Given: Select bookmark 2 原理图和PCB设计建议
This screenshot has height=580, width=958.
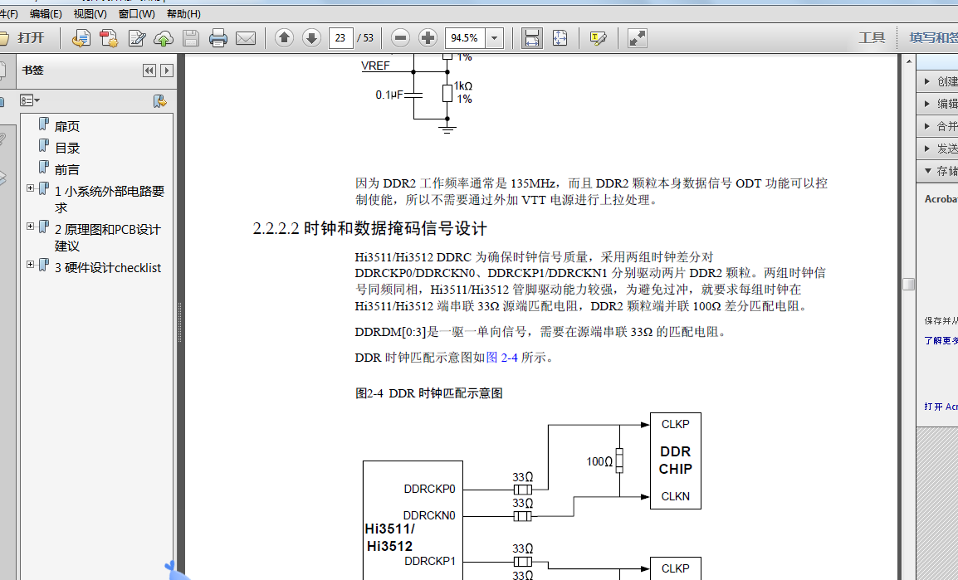Looking at the screenshot, I should click(x=108, y=237).
